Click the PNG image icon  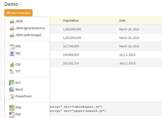click(12, 108)
